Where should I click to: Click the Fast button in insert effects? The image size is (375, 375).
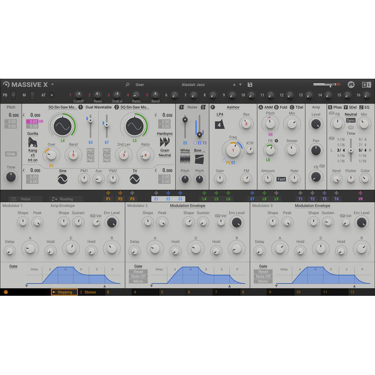coord(281,179)
